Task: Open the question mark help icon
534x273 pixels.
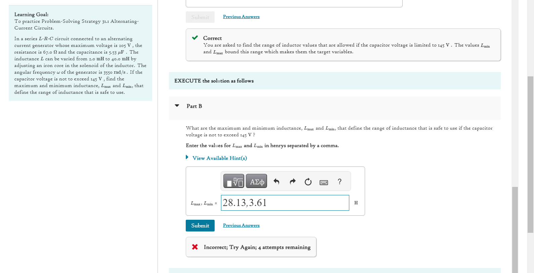Action: click(340, 182)
